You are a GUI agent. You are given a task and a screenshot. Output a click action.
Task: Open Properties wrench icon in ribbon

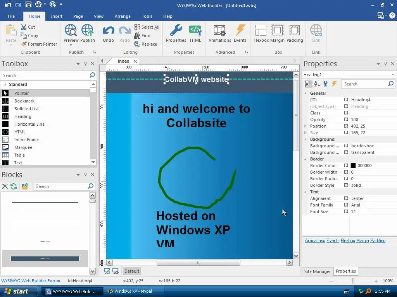coord(176,30)
